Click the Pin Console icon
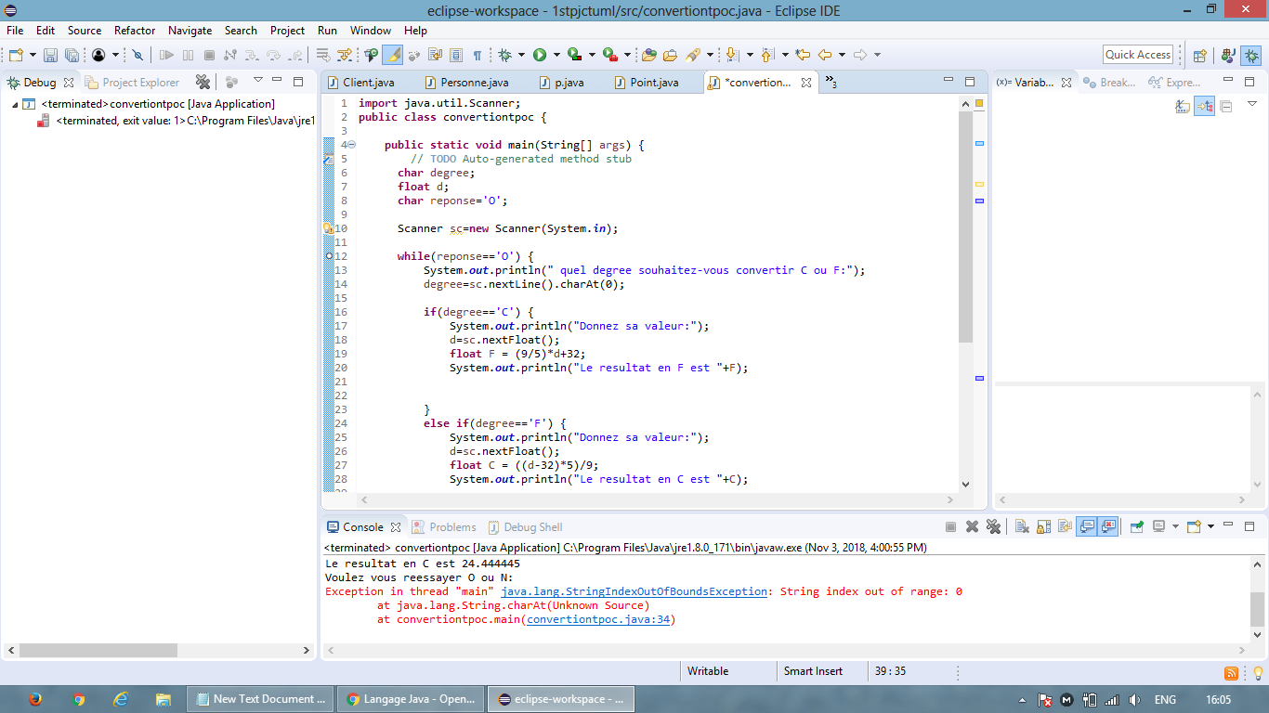 [x=1136, y=526]
